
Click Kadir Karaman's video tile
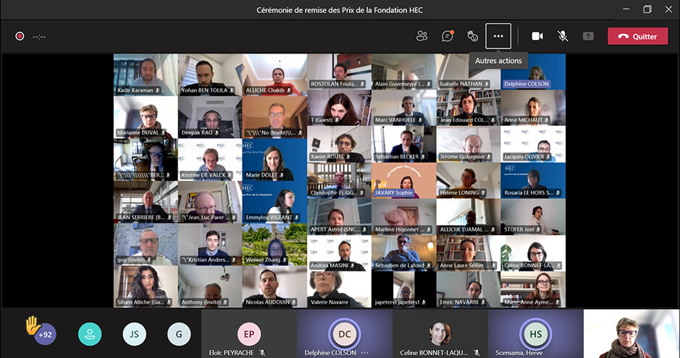click(146, 74)
